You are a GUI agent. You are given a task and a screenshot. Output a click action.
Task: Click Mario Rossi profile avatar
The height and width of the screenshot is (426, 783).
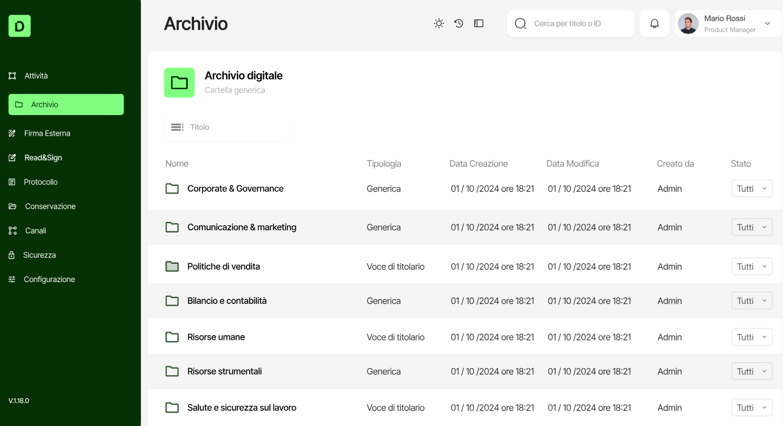pyautogui.click(x=688, y=24)
